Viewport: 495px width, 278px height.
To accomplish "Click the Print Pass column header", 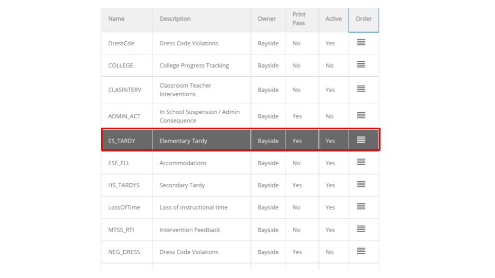I will click(299, 19).
